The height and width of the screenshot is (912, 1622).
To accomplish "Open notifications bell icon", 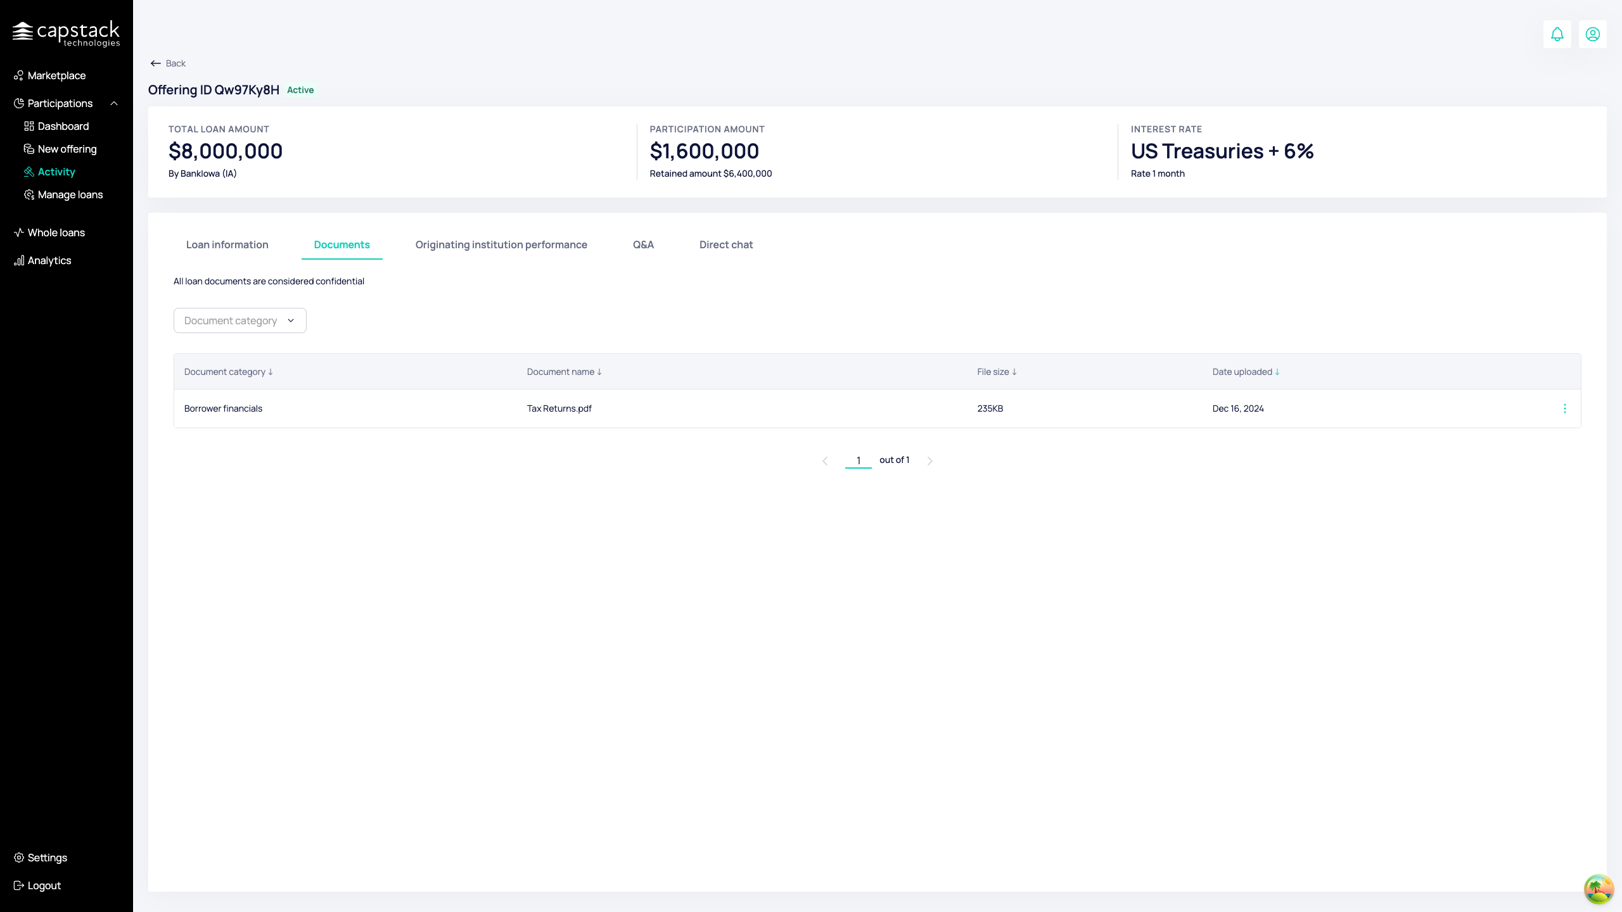I will point(1557,34).
